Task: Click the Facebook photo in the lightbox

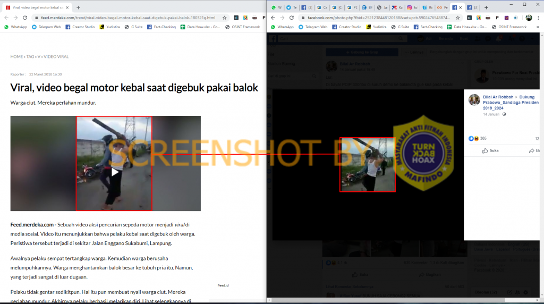Action: (368, 165)
